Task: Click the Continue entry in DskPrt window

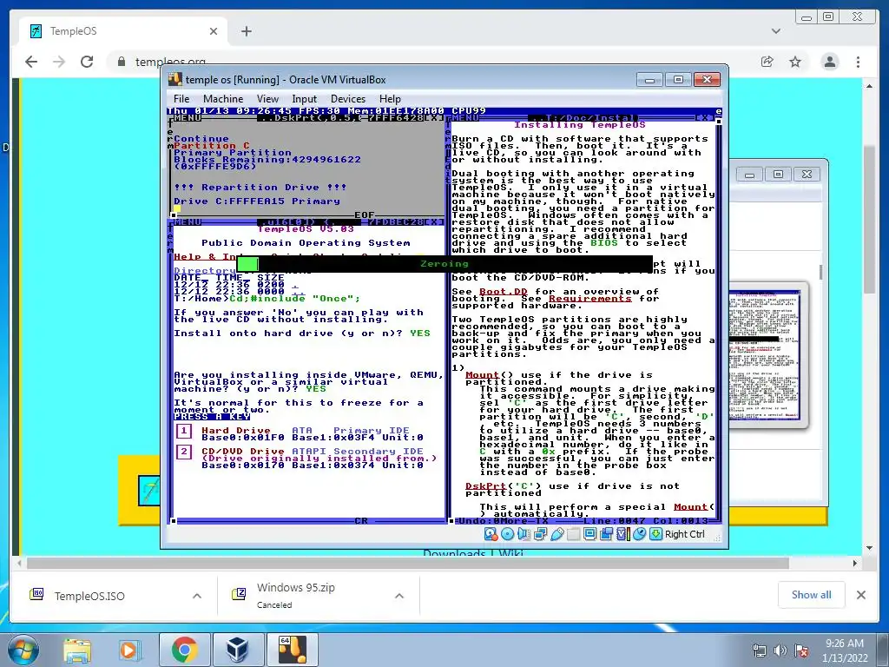Action: [201, 138]
